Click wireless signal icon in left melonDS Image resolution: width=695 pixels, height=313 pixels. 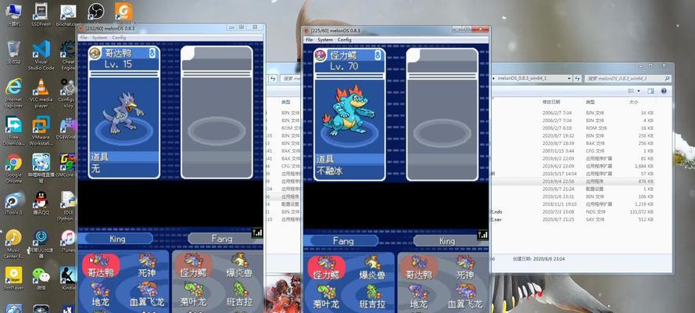(x=257, y=232)
